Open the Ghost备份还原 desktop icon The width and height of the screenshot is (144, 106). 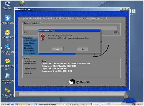click(7, 20)
